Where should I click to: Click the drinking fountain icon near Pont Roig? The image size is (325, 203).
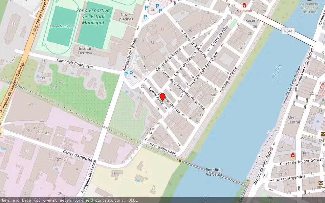(x=180, y=160)
